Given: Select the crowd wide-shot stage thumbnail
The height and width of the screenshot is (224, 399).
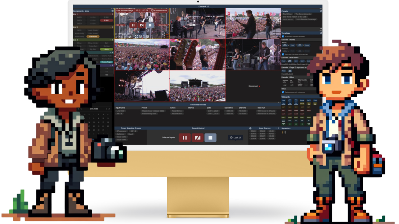Looking at the screenshot, I should pos(198,86).
